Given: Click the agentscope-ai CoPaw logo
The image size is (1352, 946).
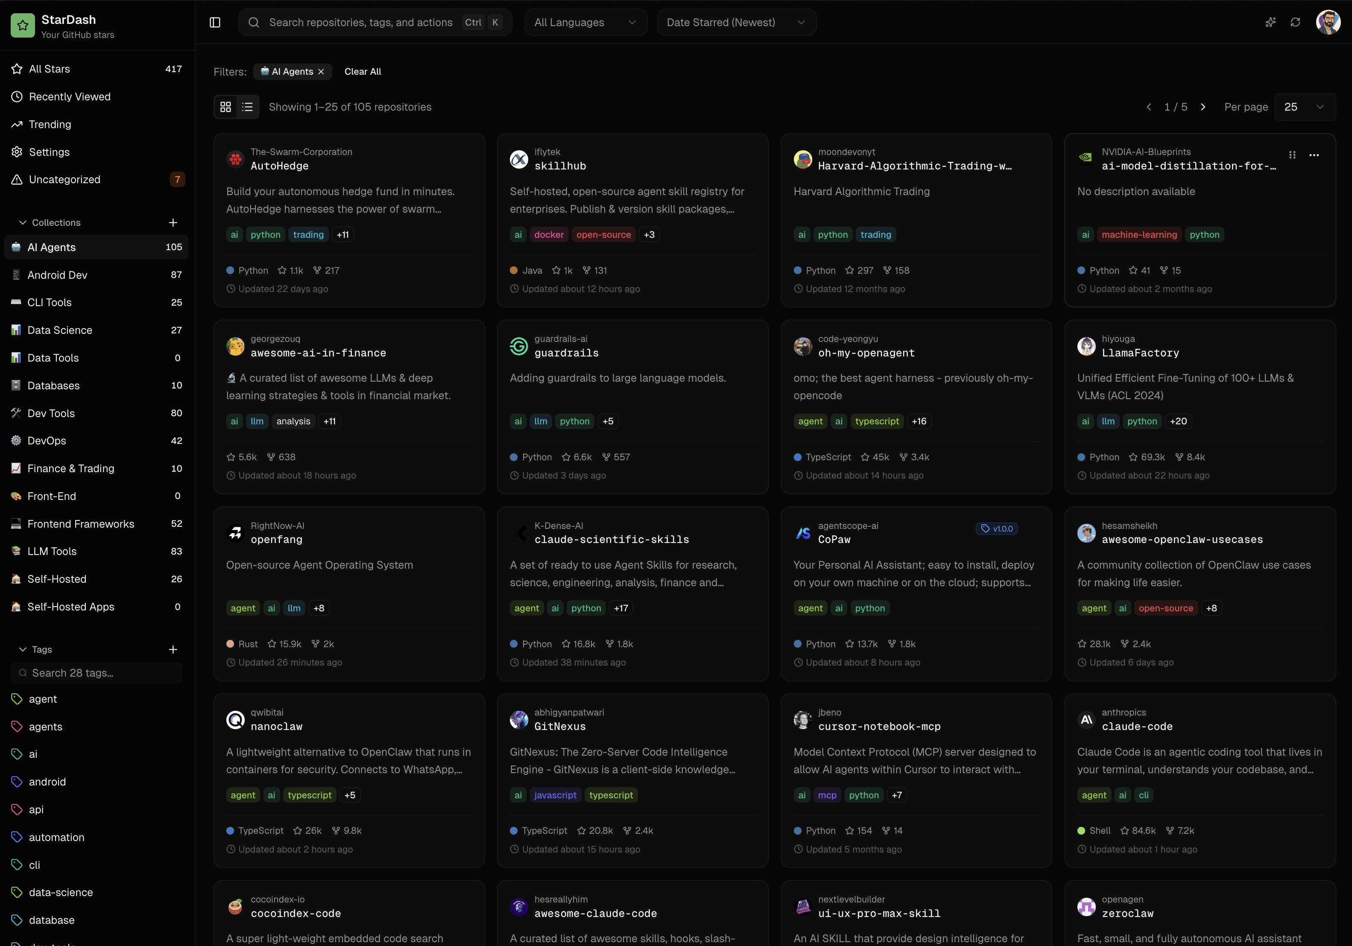Looking at the screenshot, I should point(802,533).
